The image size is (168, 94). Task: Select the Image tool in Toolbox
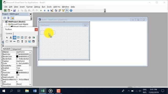30,41
